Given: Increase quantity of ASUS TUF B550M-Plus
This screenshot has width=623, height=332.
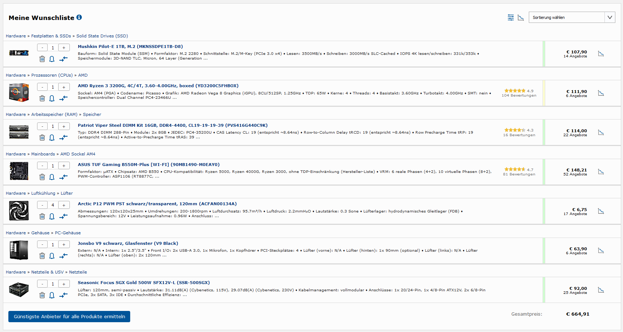Looking at the screenshot, I should [64, 166].
